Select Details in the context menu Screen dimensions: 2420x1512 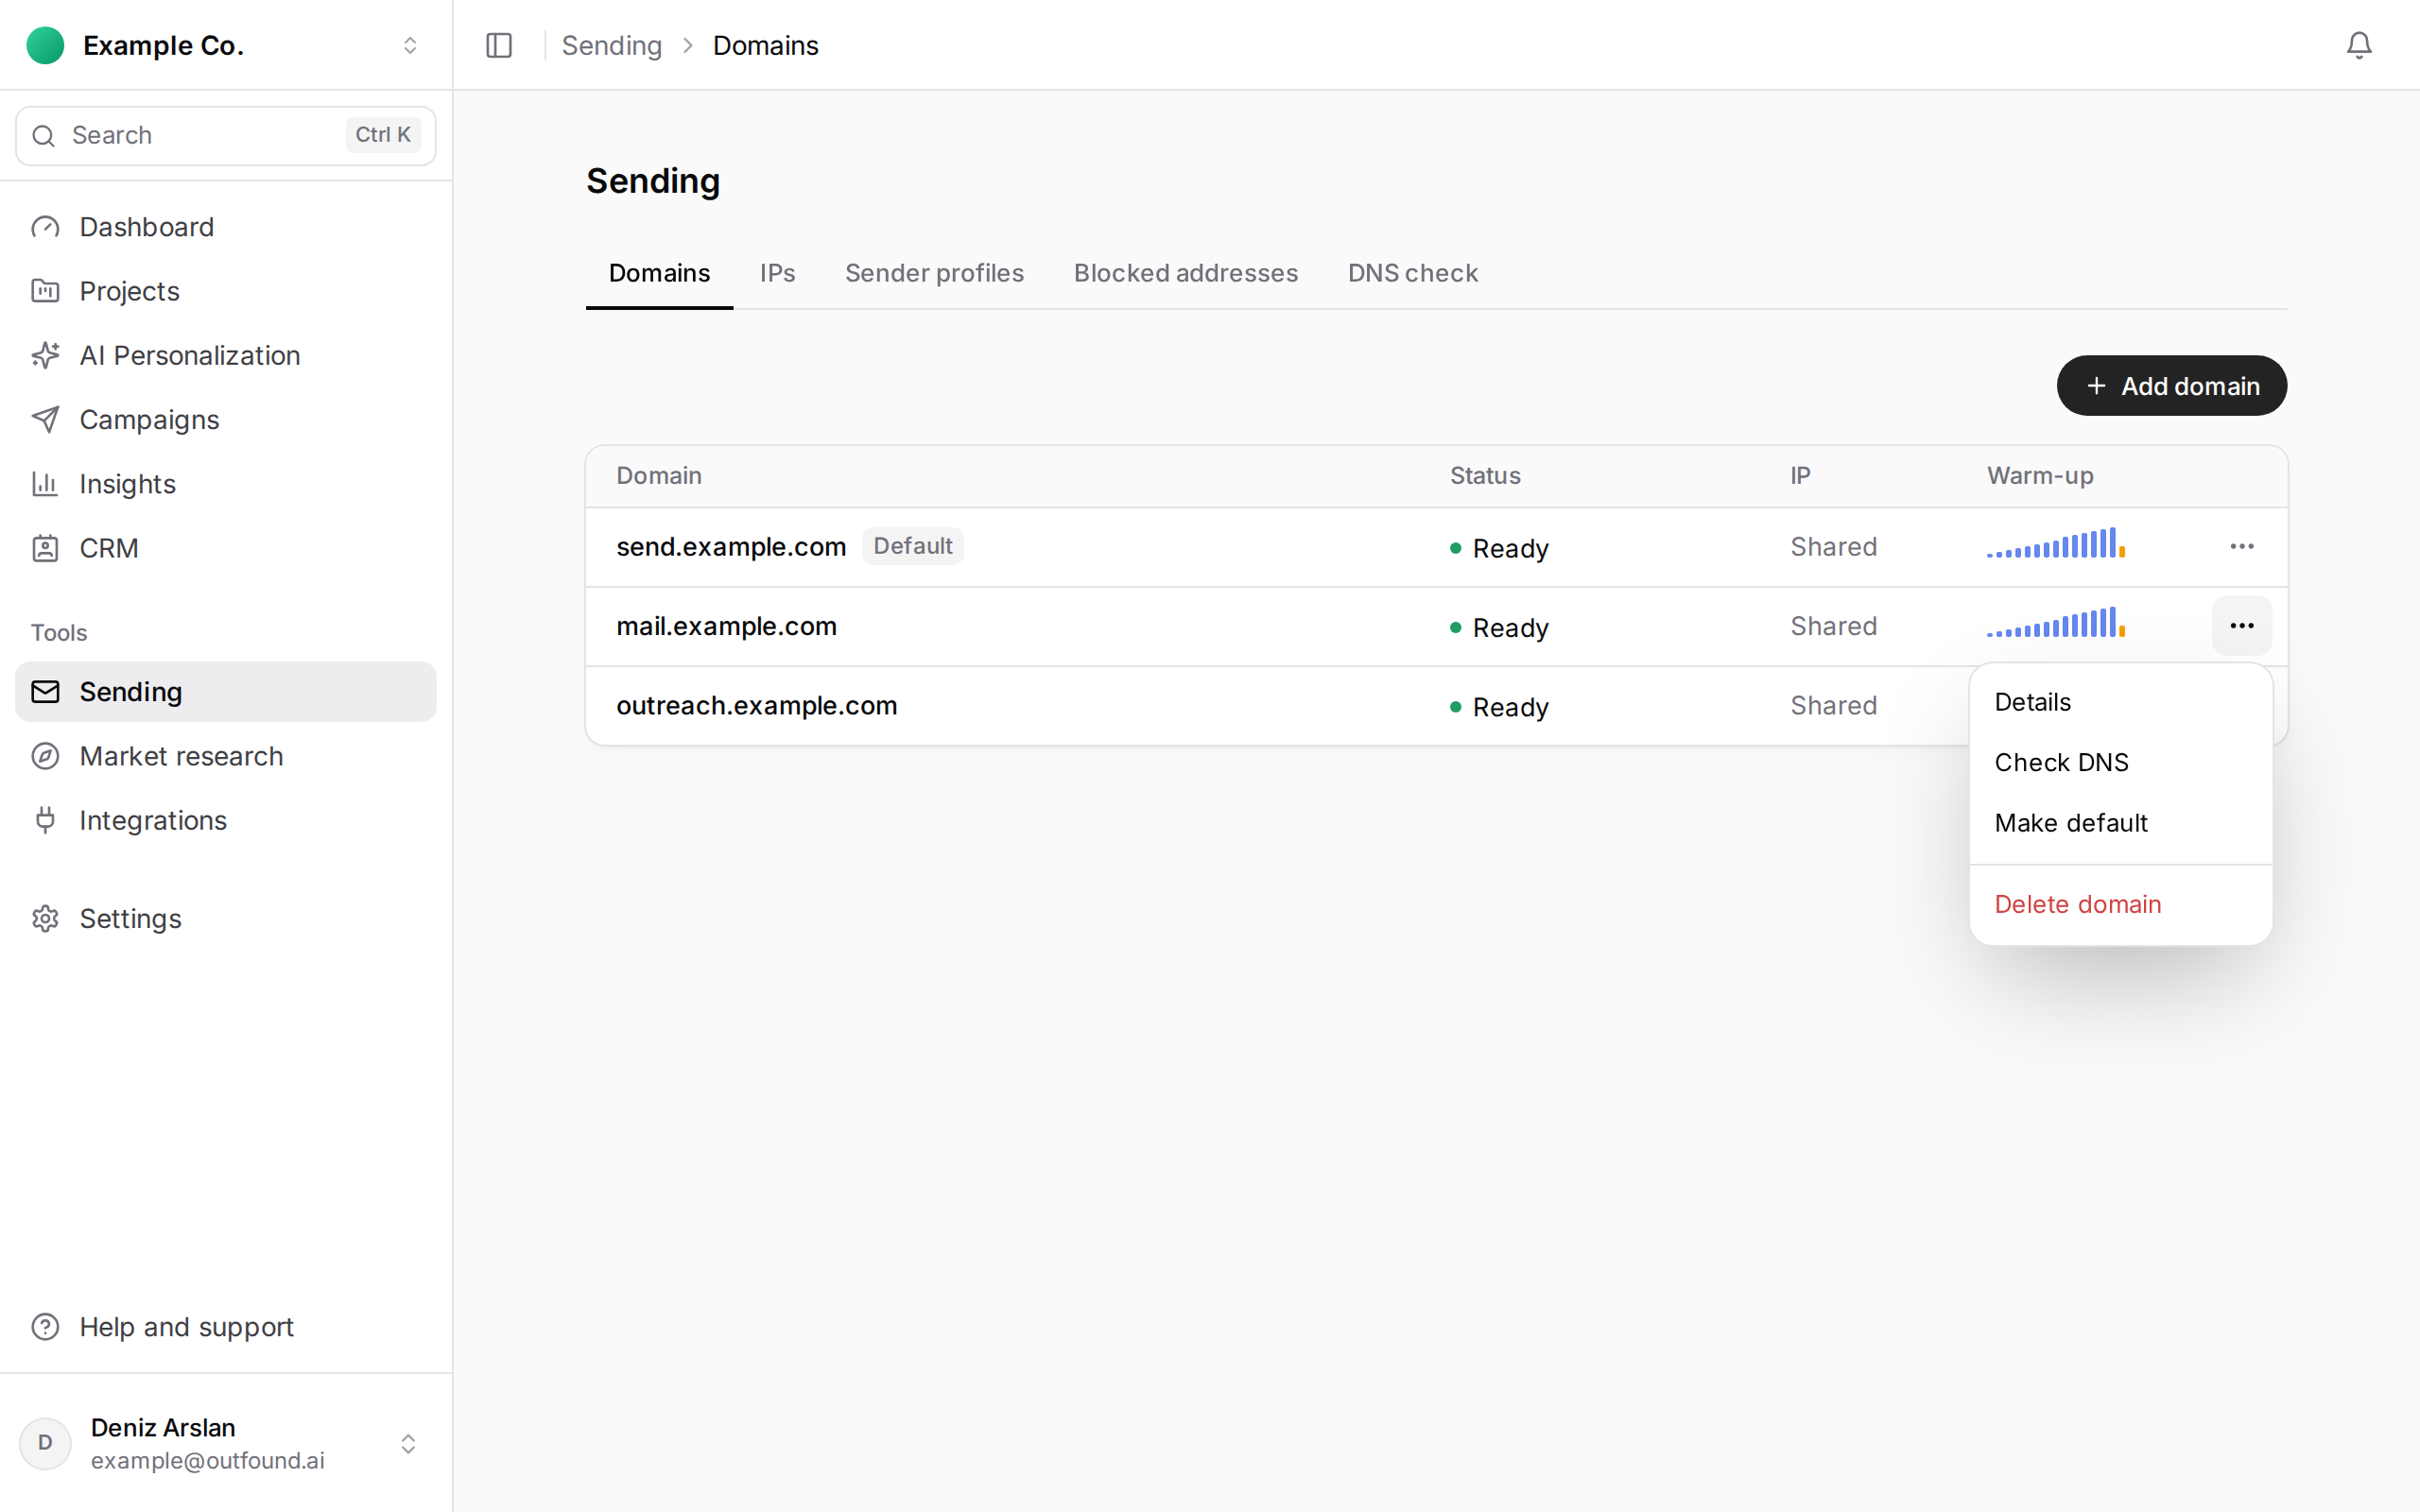coord(2120,702)
